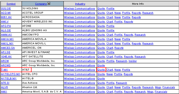Open the AXTELCPO.MX symbol link
The width and height of the screenshot is (179, 94).
pyautogui.click(x=11, y=74)
